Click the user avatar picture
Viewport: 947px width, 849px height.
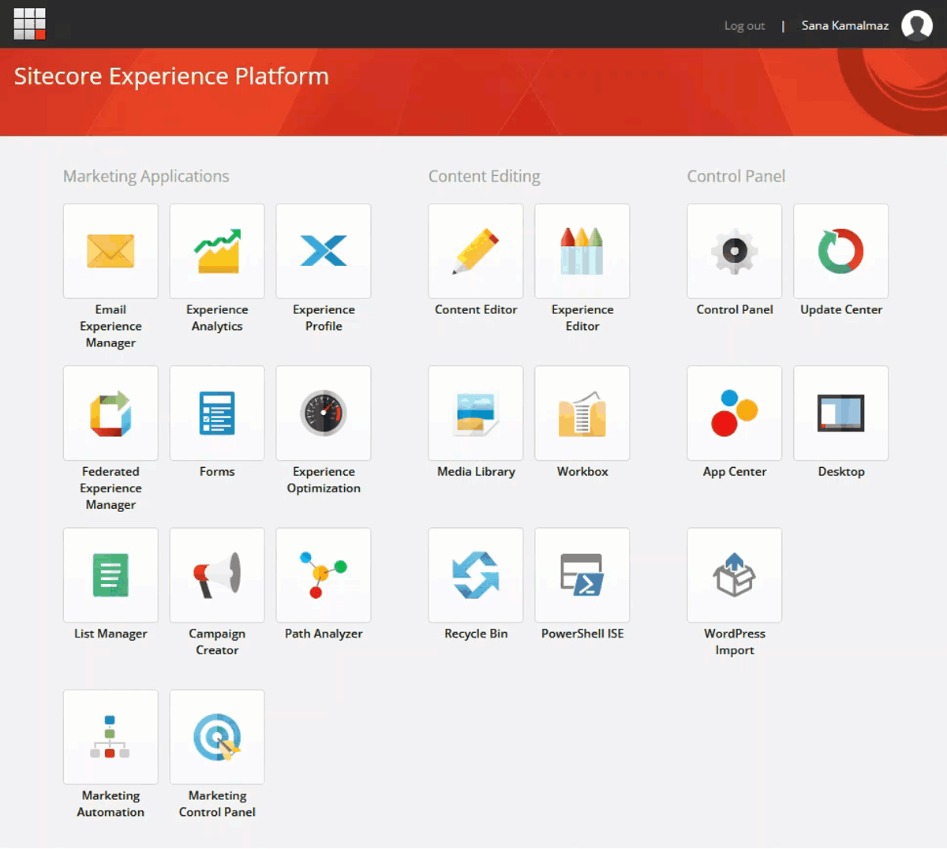point(917,25)
